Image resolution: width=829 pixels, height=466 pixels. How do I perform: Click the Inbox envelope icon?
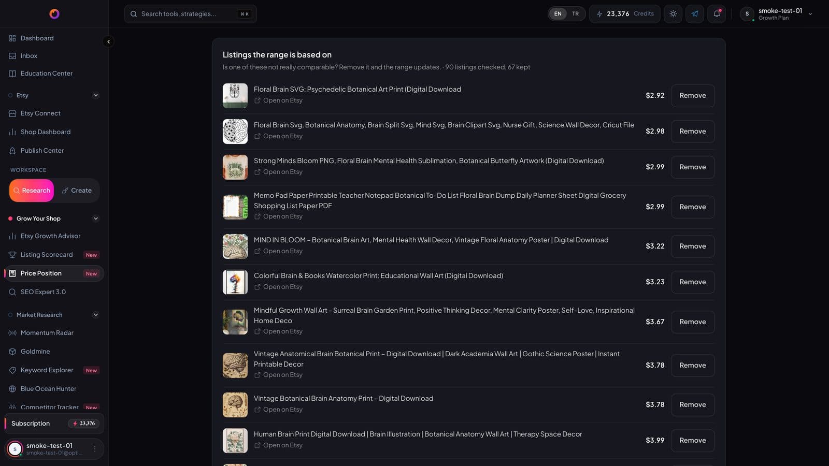pyautogui.click(x=12, y=56)
